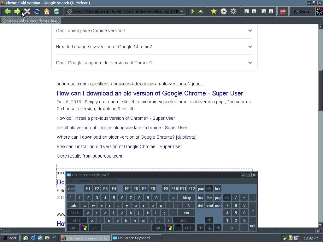
Task: Toggle the left ctrl key
Action: [x=72, y=228]
